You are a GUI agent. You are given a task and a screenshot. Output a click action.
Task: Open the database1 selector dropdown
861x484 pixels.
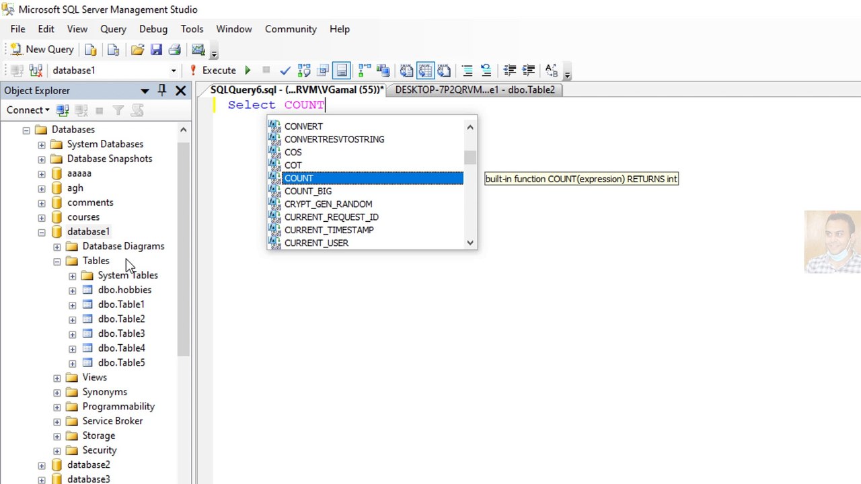174,71
